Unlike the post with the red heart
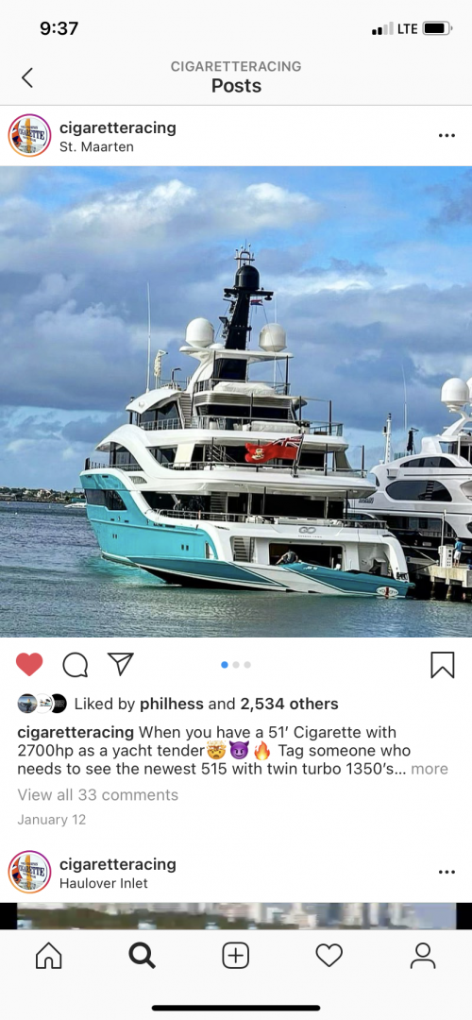472x1020 pixels. (29, 664)
